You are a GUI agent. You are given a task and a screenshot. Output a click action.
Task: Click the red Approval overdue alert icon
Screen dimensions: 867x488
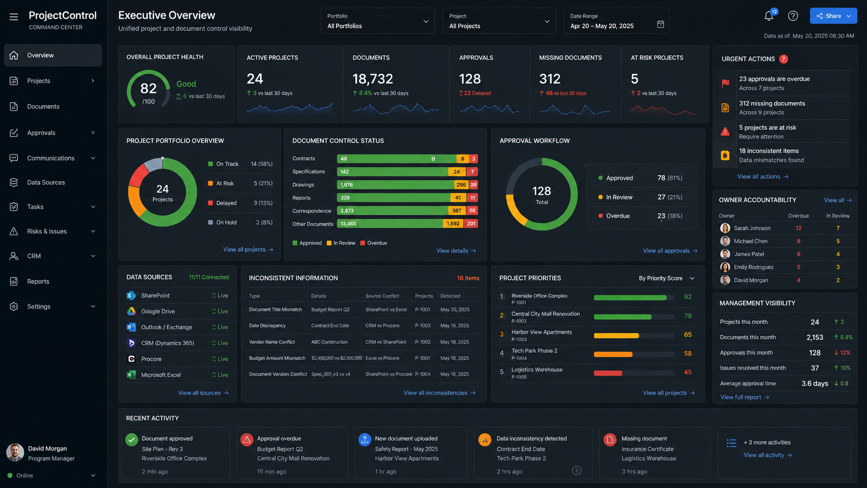(247, 440)
